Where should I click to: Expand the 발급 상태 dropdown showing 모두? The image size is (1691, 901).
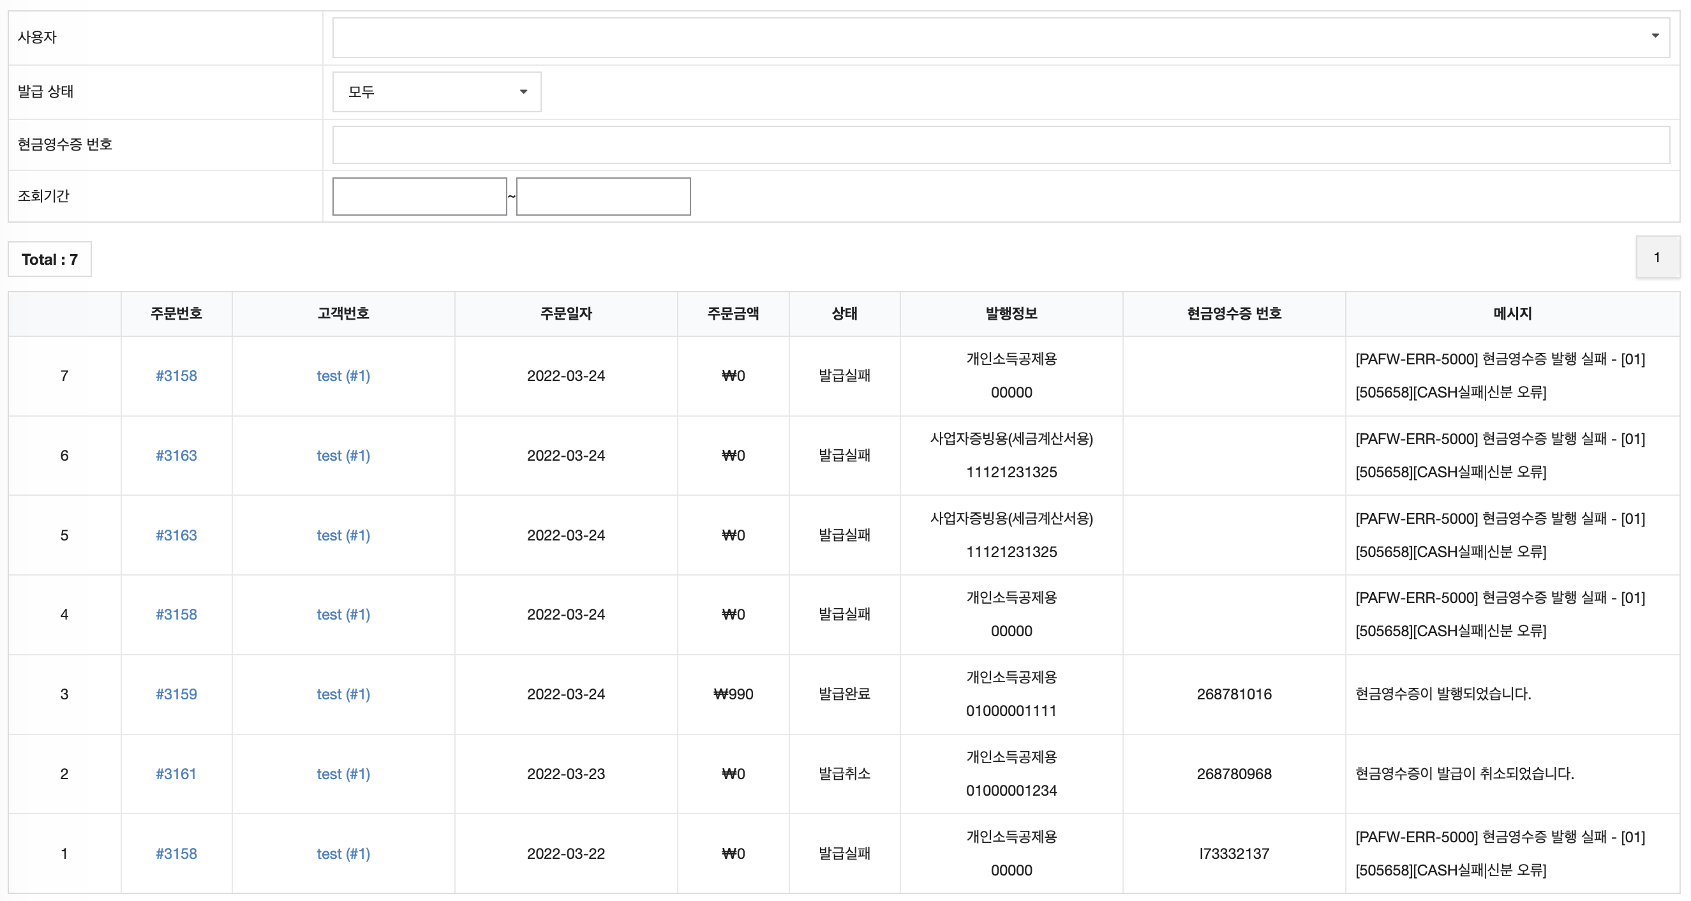coord(436,92)
